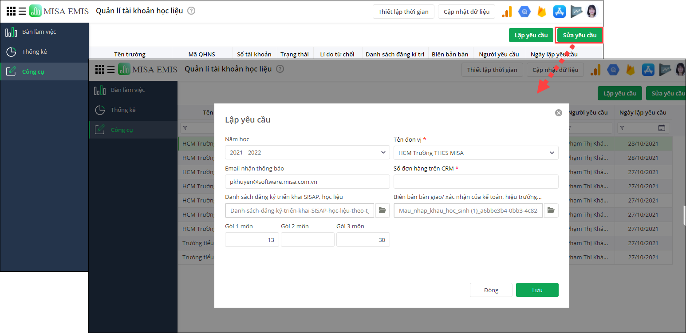Click Người yêu cầu header in front window

click(588, 112)
